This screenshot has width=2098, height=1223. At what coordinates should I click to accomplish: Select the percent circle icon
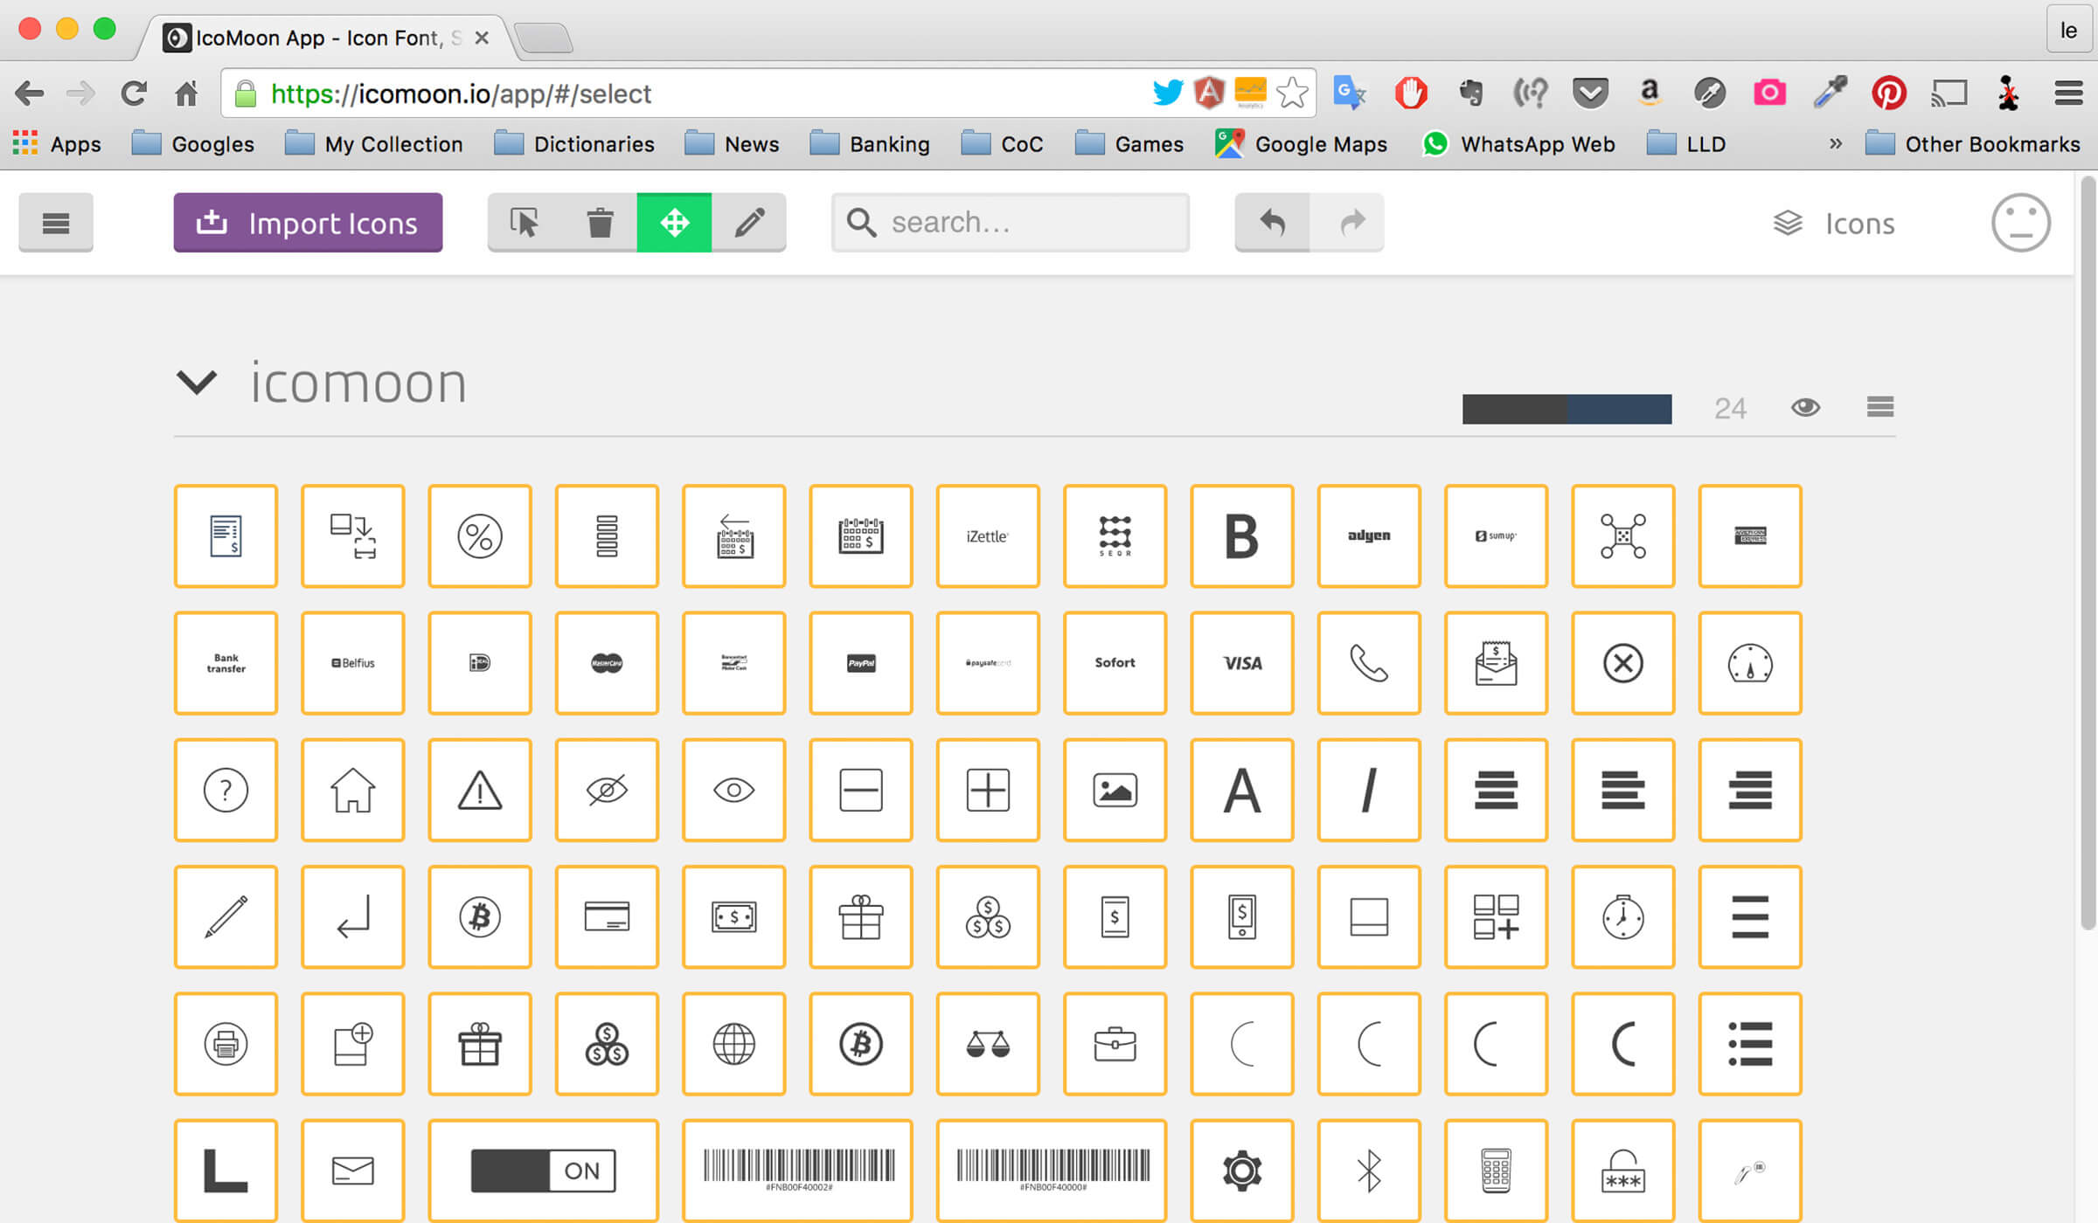[480, 536]
